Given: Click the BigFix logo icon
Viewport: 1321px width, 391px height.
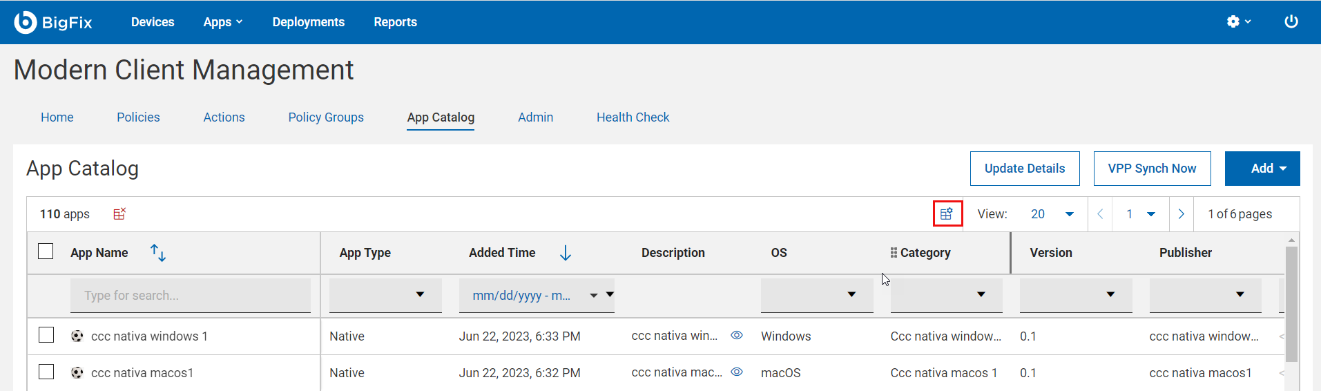Looking at the screenshot, I should pos(26,22).
